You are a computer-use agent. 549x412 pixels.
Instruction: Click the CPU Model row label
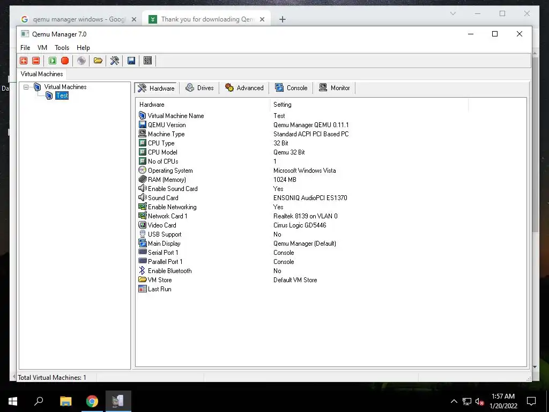pos(162,152)
